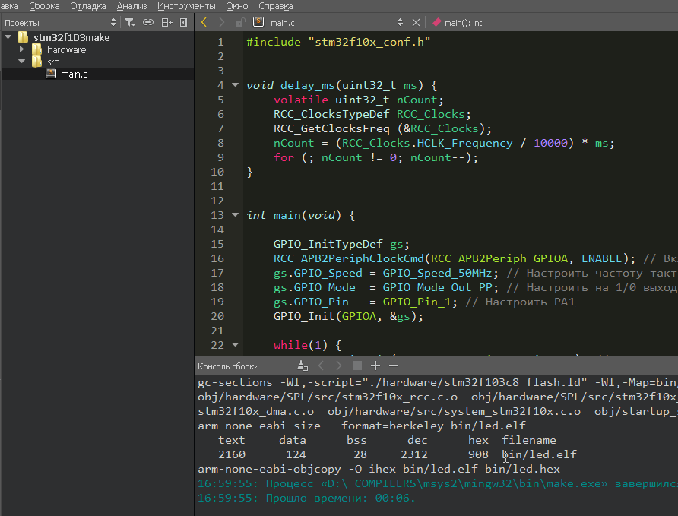The width and height of the screenshot is (678, 516).
Task: Expand the hardware folder in project tree
Action: (22, 49)
